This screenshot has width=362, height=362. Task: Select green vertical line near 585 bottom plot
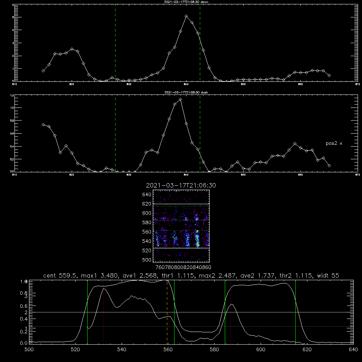[225, 312]
